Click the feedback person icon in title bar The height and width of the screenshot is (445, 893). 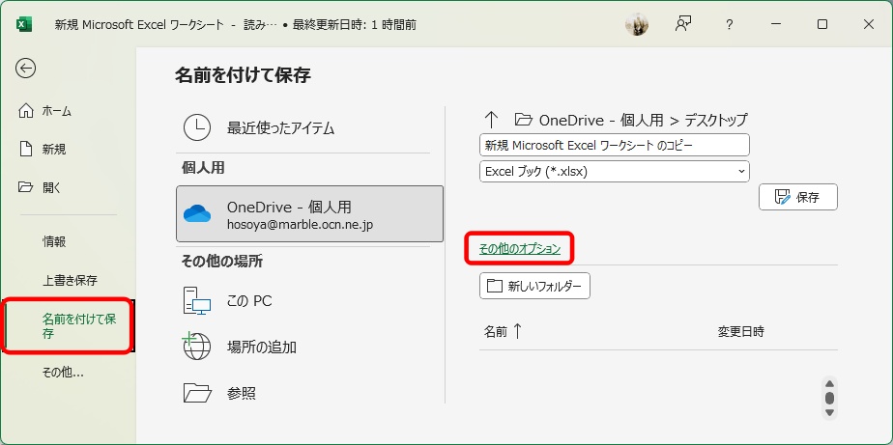point(683,25)
